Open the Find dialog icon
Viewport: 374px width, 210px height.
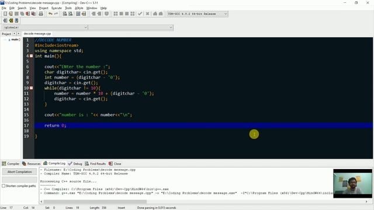(65, 14)
